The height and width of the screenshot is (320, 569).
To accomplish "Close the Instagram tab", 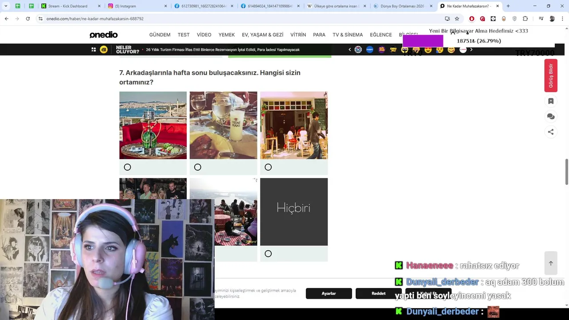I will click(x=166, y=6).
